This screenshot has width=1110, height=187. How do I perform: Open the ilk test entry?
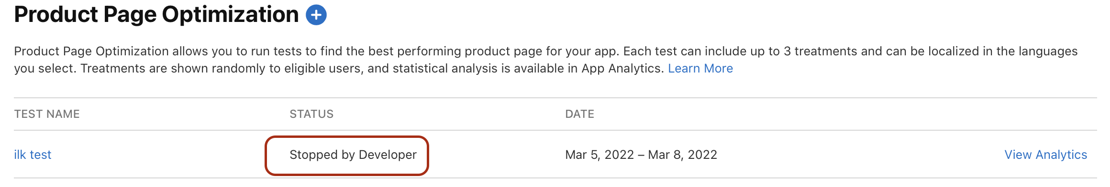[x=33, y=155]
